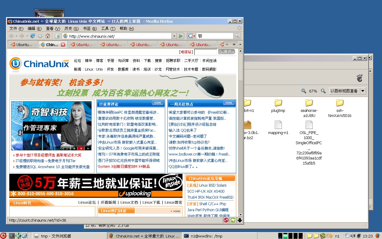Open the 博客 link in site navigation

[99, 61]
